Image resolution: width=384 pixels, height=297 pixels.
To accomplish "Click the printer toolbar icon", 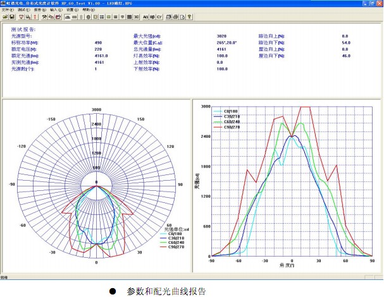I will tap(175, 16).
